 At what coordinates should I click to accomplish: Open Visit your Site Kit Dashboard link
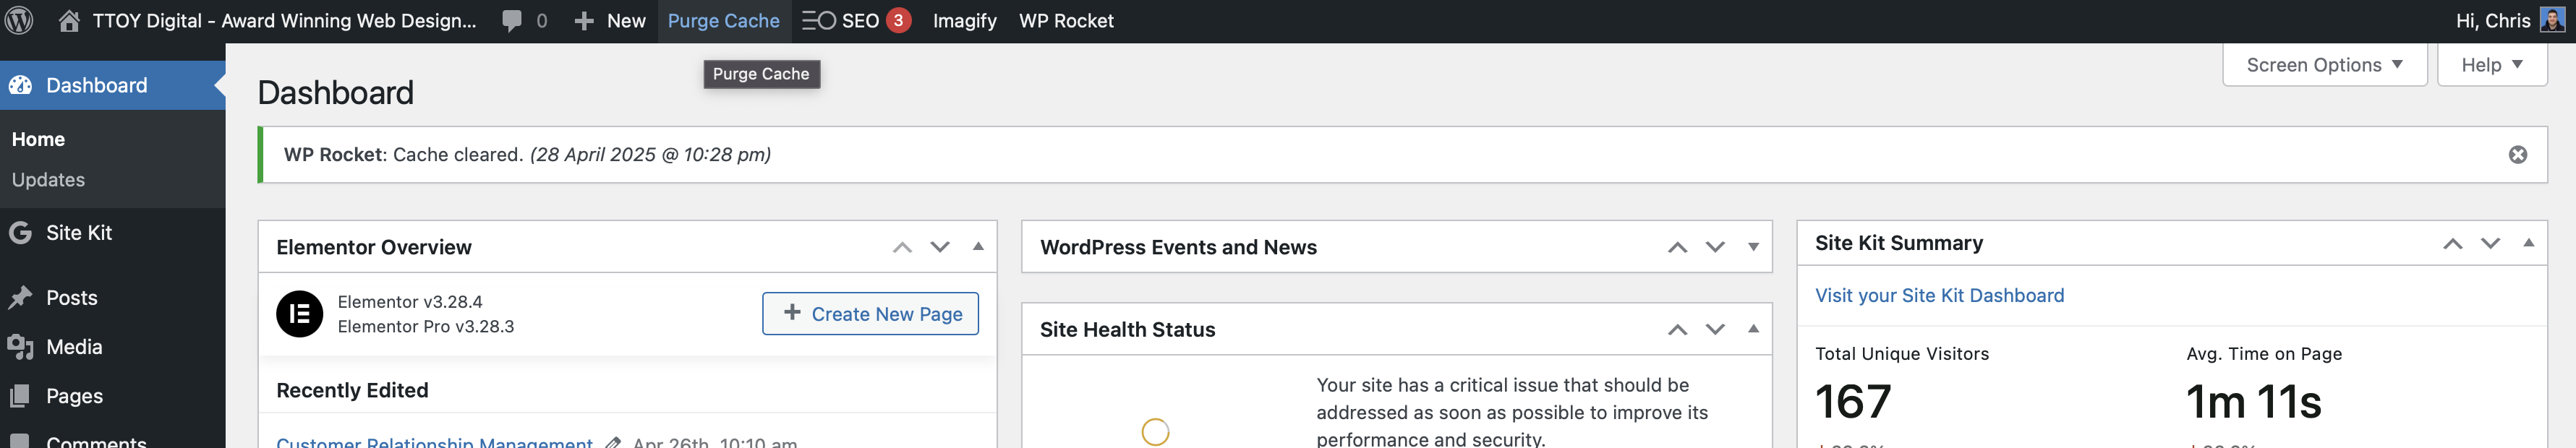click(1939, 295)
